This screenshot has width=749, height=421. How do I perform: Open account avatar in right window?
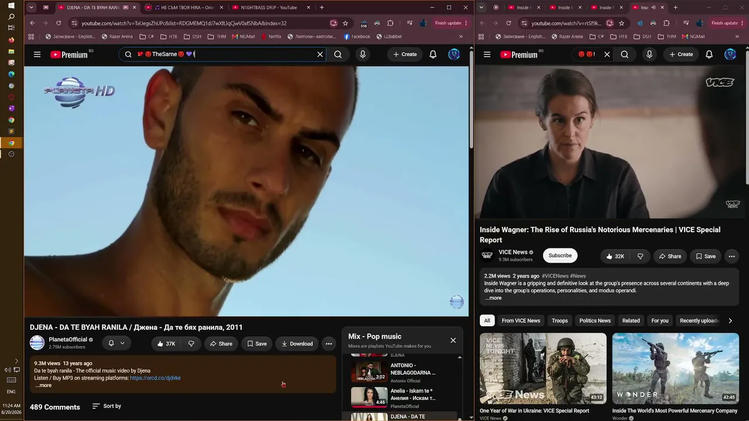[730, 54]
